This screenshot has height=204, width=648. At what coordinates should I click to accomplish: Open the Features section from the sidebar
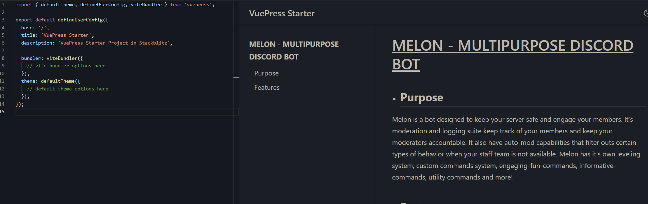coord(266,87)
